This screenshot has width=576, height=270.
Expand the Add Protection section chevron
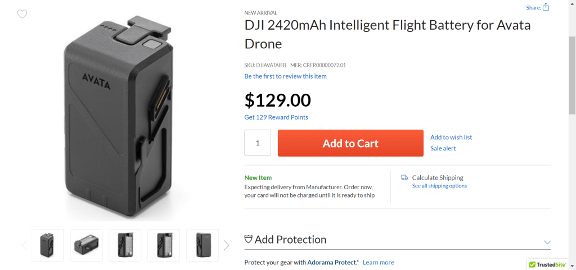pos(547,242)
